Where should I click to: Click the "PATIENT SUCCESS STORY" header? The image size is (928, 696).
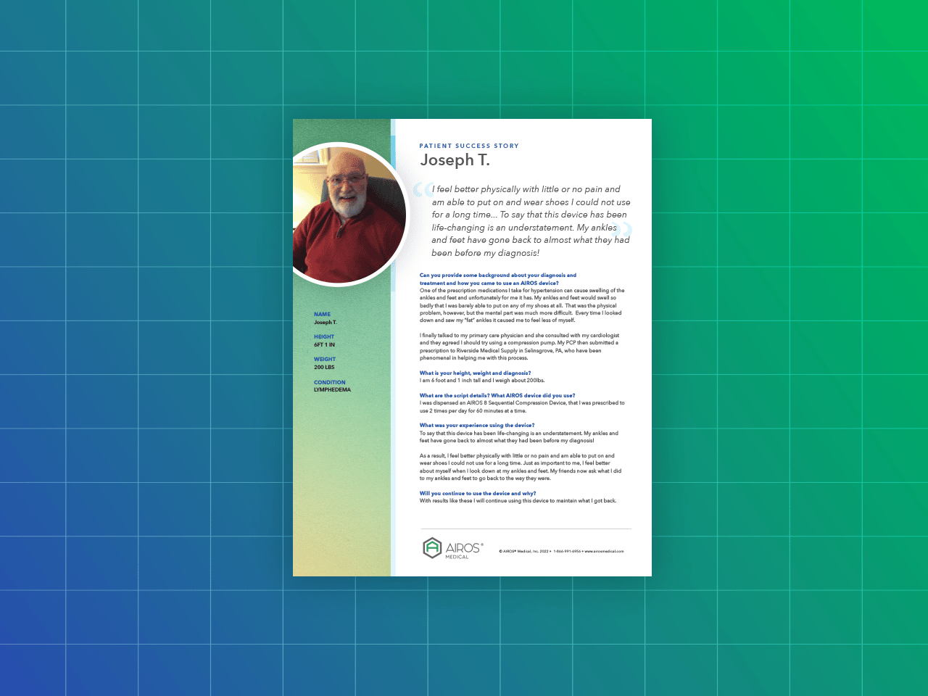[468, 146]
